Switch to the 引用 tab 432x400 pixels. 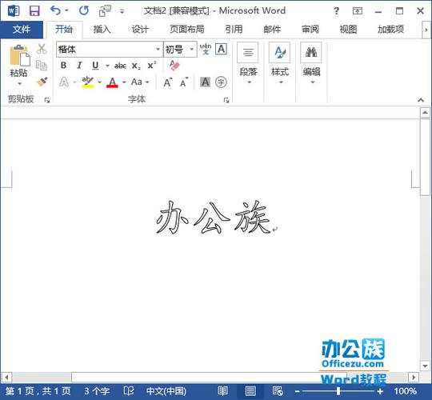click(234, 30)
